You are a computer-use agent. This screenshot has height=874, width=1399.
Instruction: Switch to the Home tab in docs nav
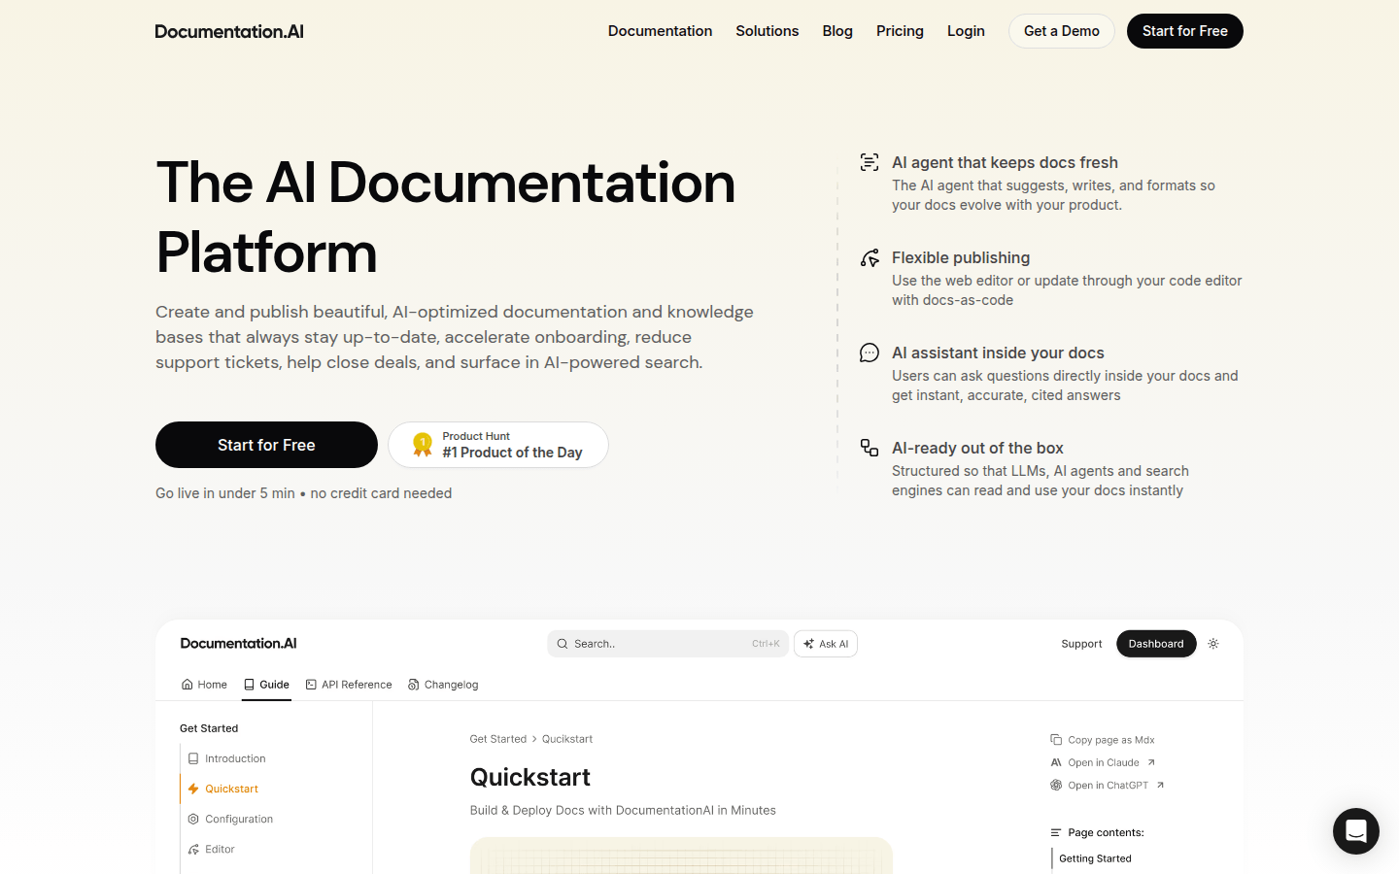(204, 684)
